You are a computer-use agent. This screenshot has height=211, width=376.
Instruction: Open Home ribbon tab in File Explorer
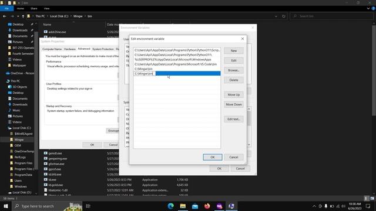click(x=21, y=8)
